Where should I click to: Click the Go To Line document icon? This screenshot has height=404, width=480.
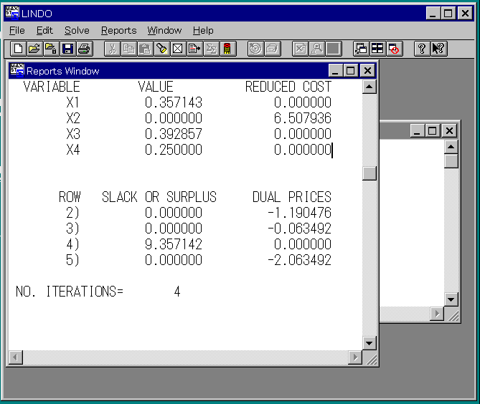pos(194,49)
